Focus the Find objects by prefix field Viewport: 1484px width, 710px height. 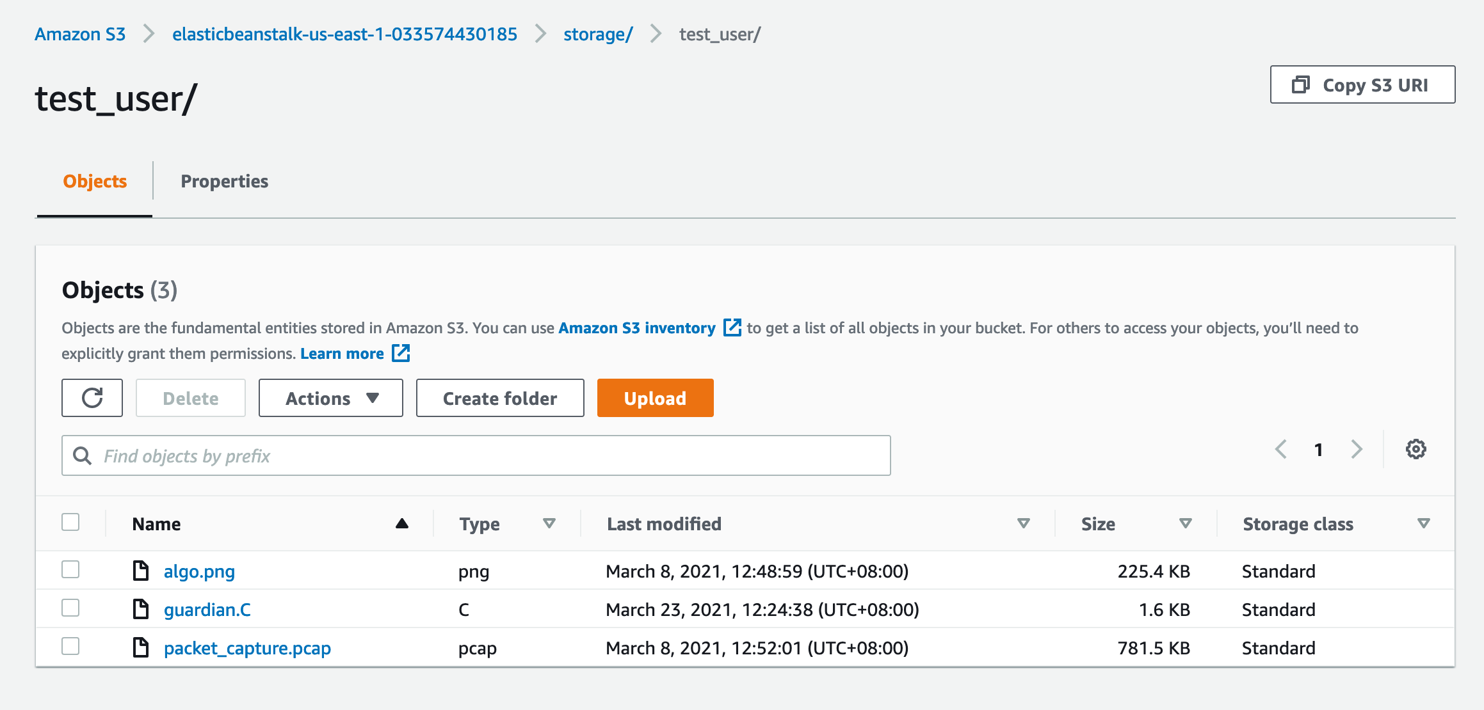pos(476,455)
